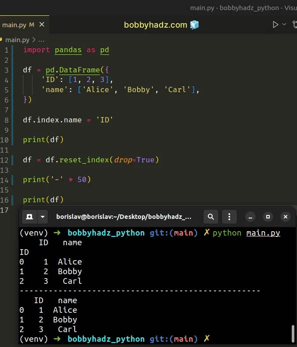Viewport: 297px width, 347px height.
Task: Minimize the terminal window
Action: pos(250,217)
